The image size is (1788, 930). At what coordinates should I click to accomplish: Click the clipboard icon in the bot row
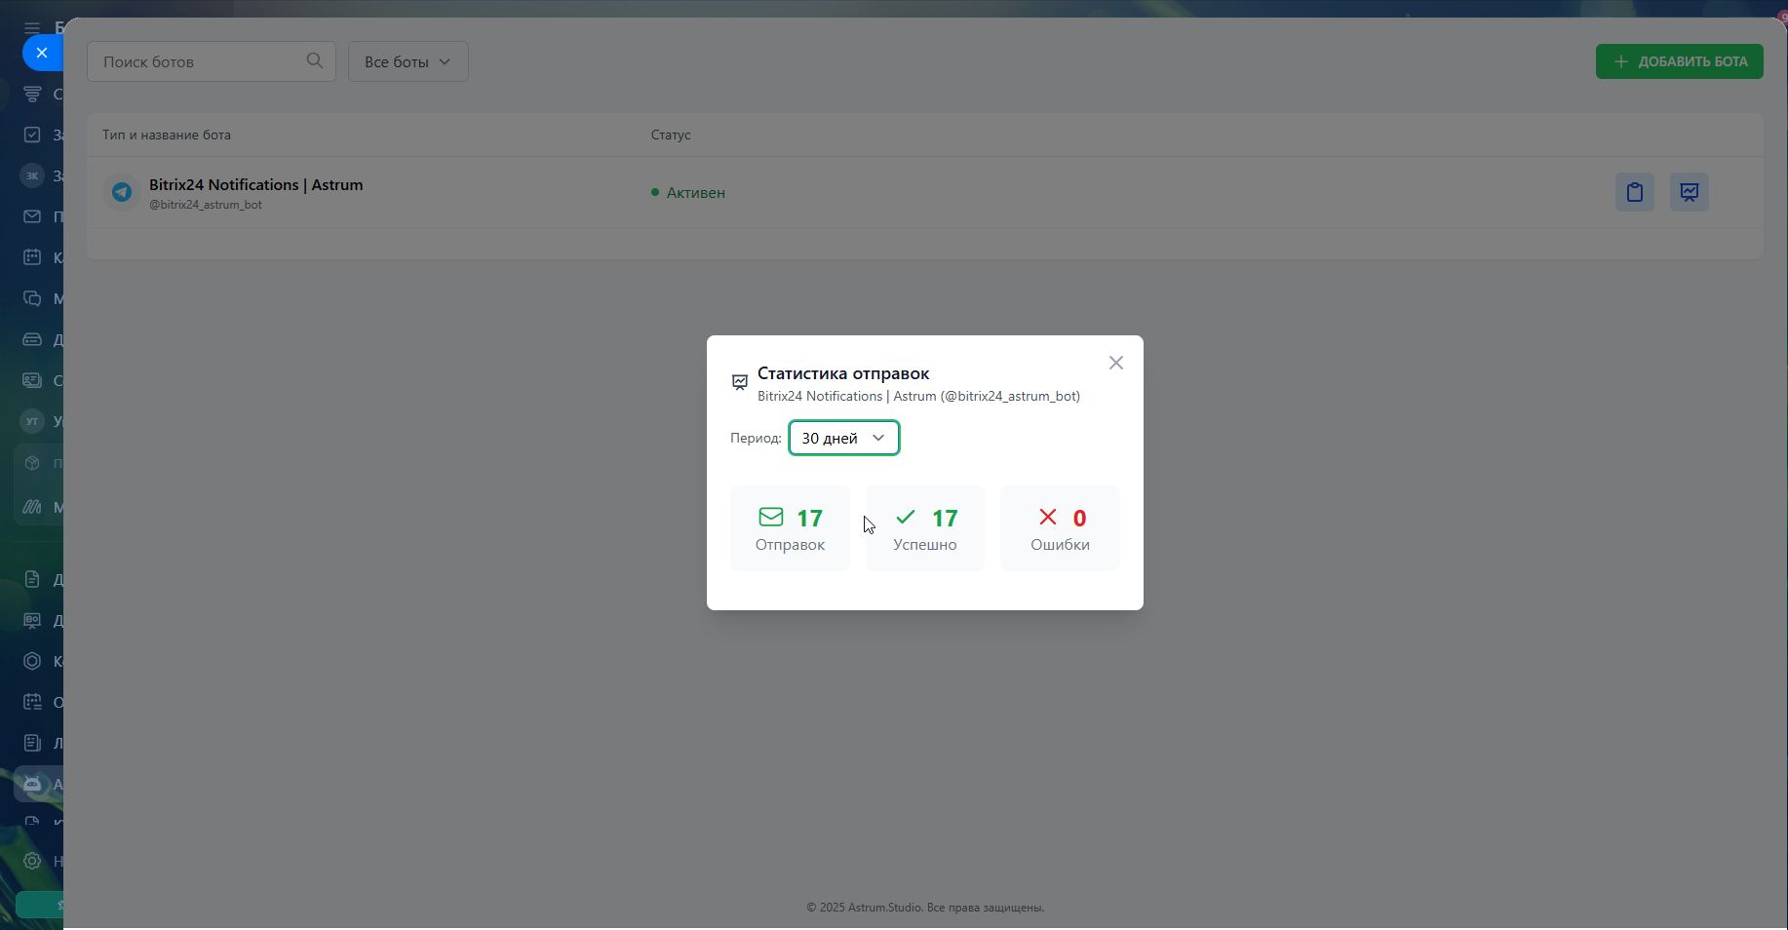(x=1635, y=192)
